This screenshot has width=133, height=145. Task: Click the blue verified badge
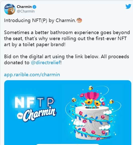[x=35, y=7]
